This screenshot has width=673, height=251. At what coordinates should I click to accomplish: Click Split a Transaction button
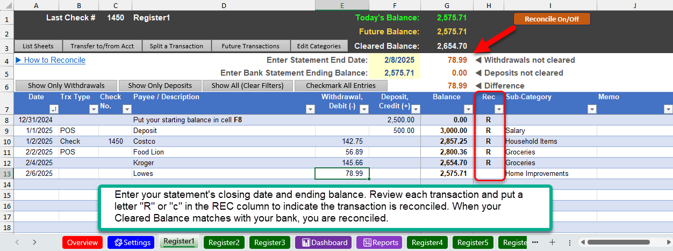[176, 46]
